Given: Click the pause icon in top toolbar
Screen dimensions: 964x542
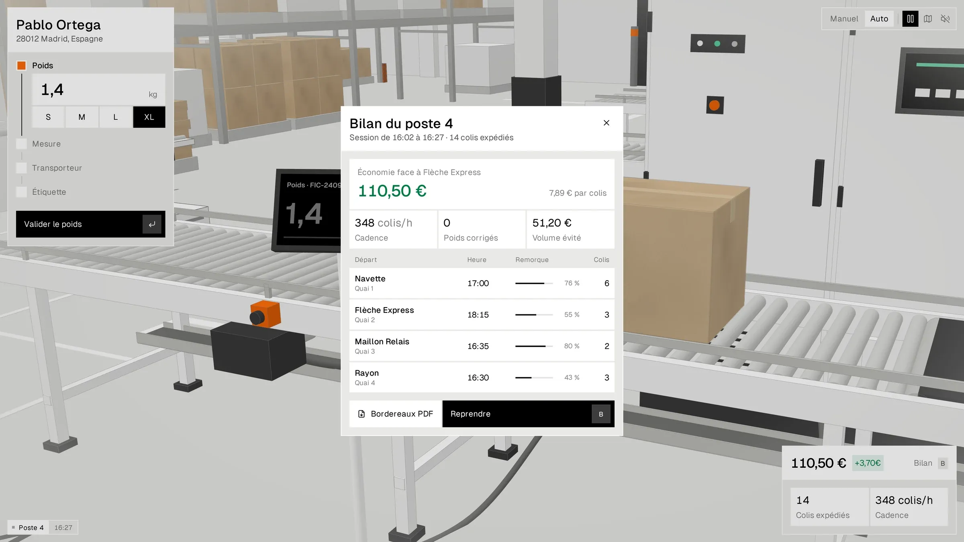Looking at the screenshot, I should (x=910, y=19).
